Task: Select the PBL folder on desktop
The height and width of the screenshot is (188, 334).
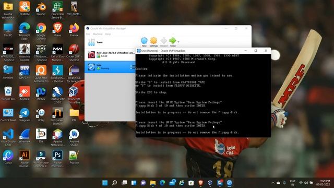Action: 74,114
